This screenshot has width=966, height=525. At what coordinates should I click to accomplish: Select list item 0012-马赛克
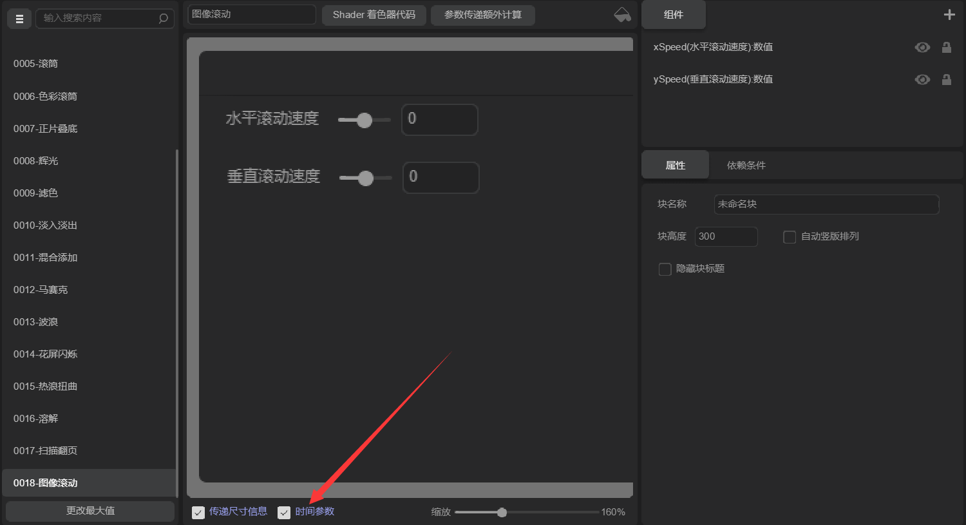pos(89,289)
